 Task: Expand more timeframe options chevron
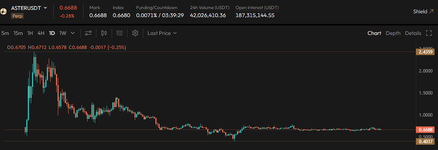pyautogui.click(x=73, y=33)
